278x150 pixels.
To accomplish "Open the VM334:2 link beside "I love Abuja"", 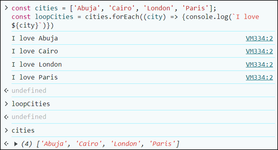I will [259, 38].
